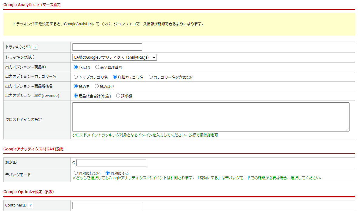Select 含めない for 商品規格名
Screen dimensions: 358x215
click(x=97, y=86)
